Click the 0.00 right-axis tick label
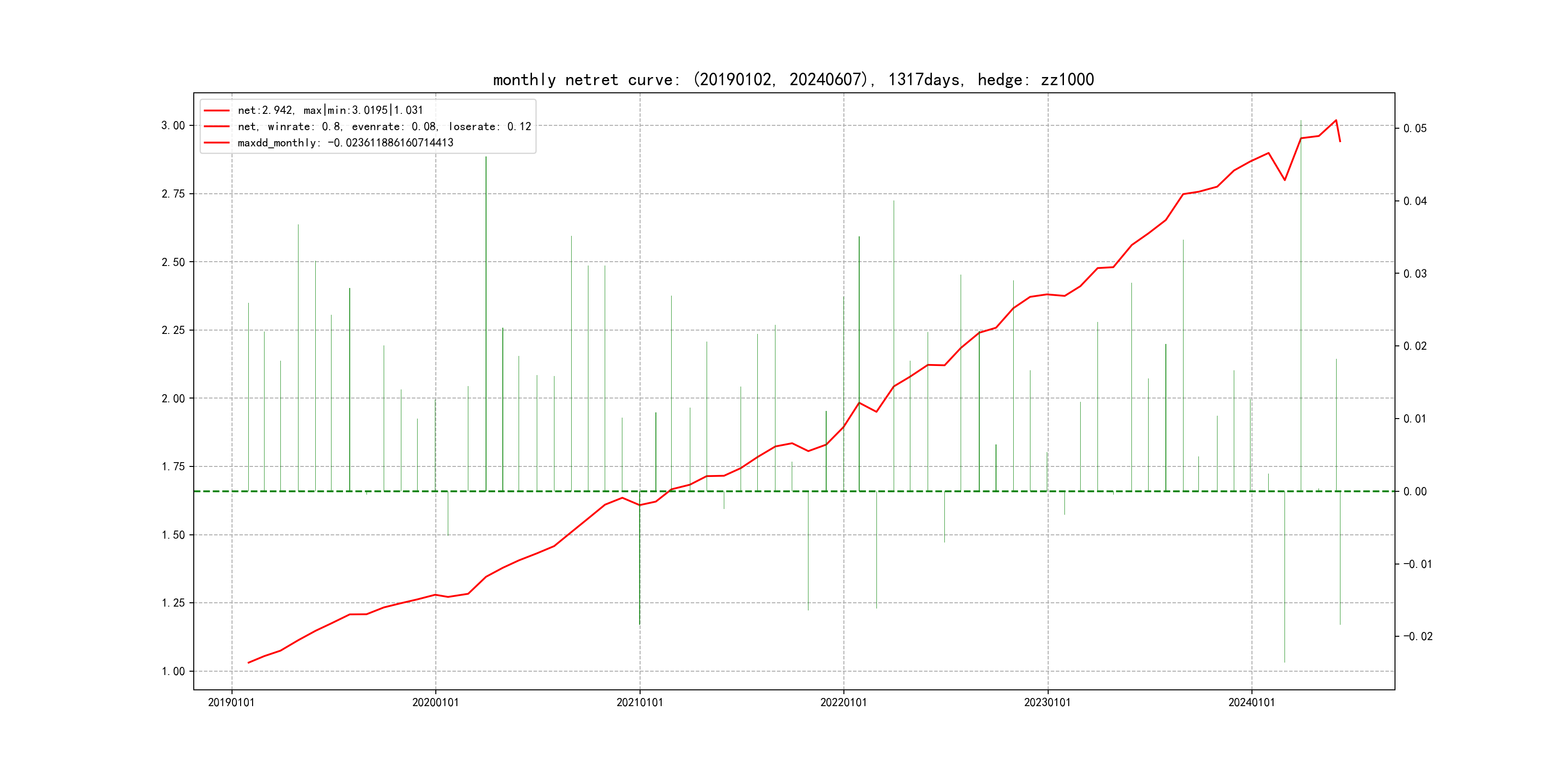This screenshot has height=775, width=1550. tap(1415, 492)
